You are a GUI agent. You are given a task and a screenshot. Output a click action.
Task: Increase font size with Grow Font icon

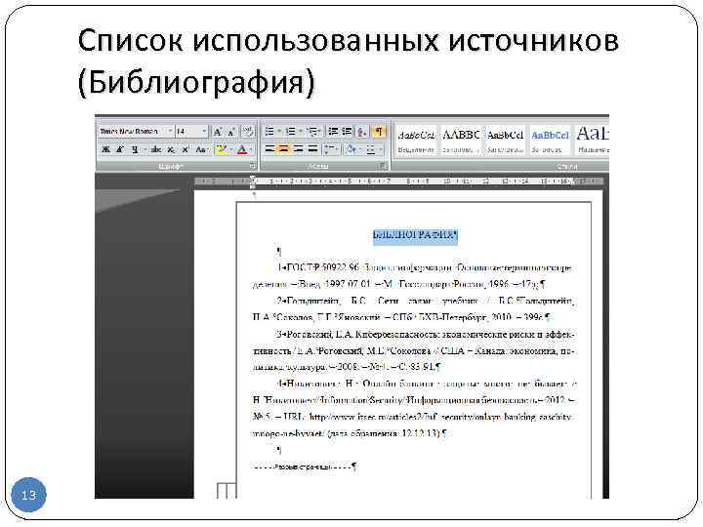coord(218,132)
